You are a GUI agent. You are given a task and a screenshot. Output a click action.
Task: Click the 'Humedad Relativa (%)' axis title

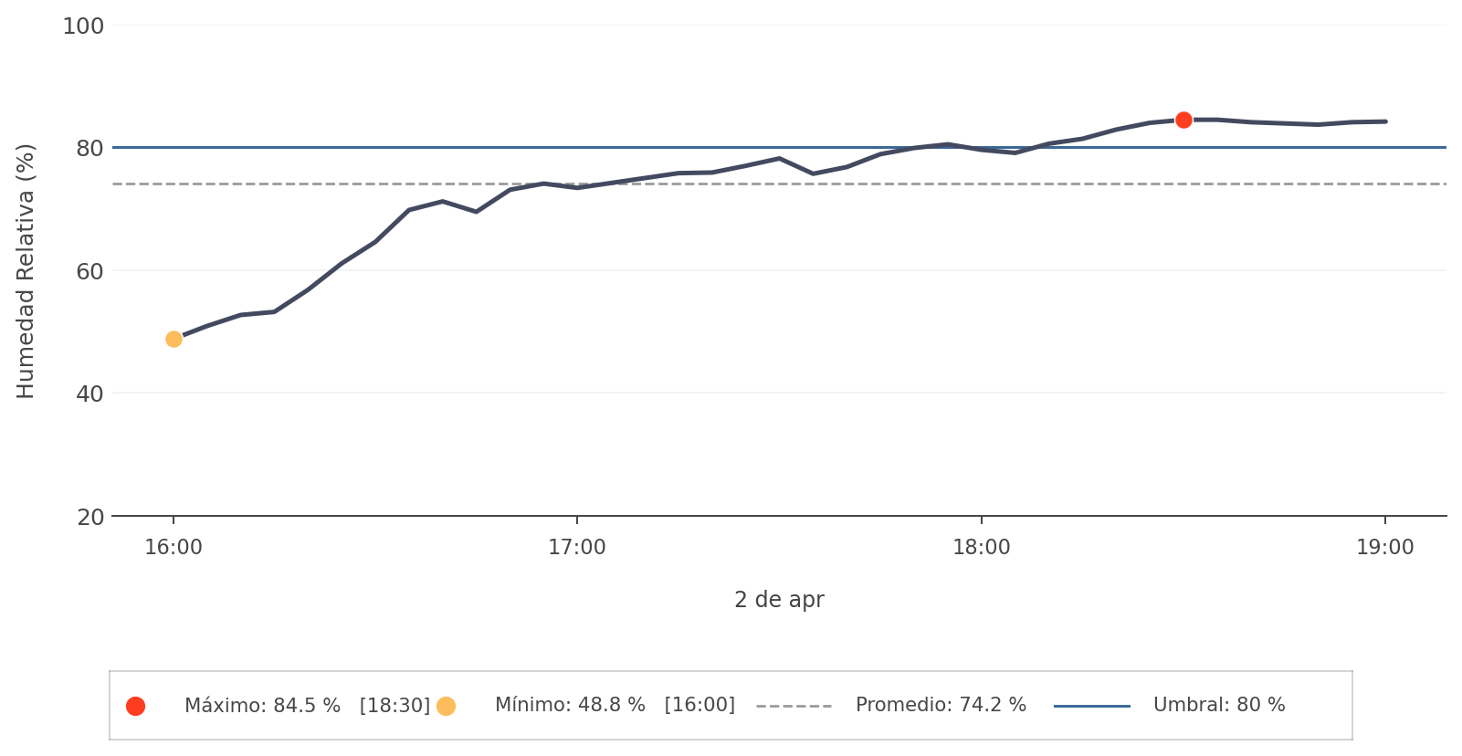(26, 271)
